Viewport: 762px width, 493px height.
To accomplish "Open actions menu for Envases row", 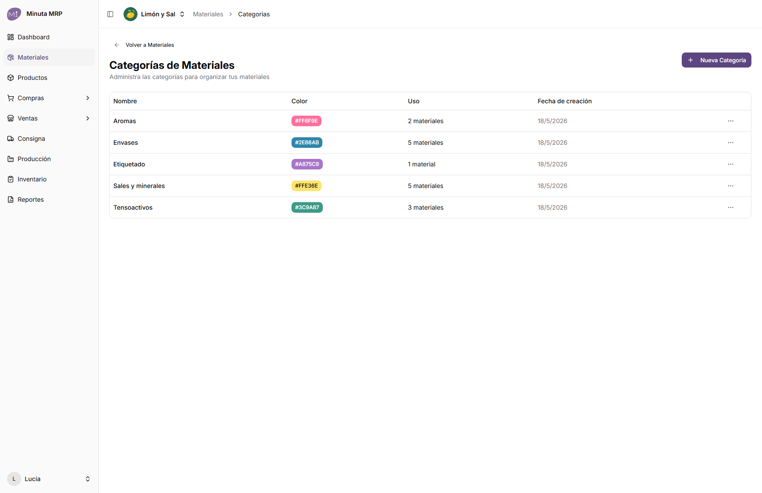I will pyautogui.click(x=731, y=143).
